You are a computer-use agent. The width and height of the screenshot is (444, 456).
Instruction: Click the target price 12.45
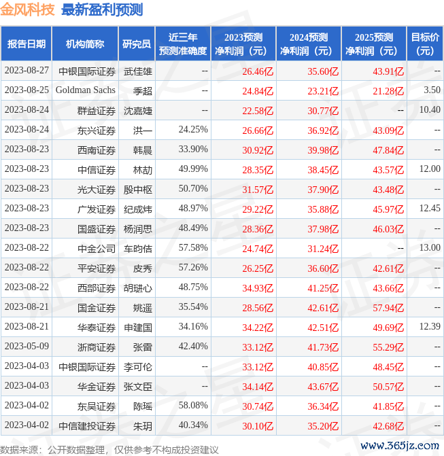coord(430,209)
